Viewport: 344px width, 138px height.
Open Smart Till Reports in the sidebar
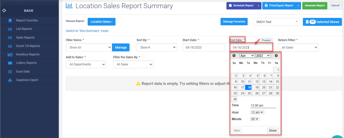click(28, 46)
